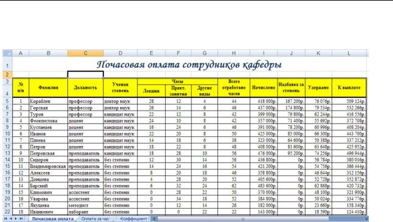
Task: Select column K header
Action: click(x=318, y=53)
